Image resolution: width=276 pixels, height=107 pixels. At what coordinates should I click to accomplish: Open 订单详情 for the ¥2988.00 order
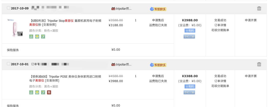pos(220,25)
